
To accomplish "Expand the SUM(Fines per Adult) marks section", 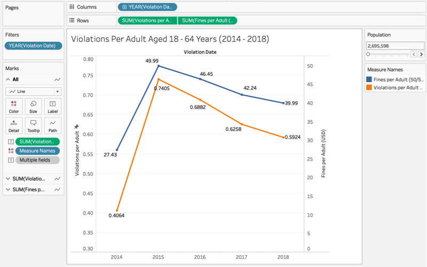I will pyautogui.click(x=8, y=190).
